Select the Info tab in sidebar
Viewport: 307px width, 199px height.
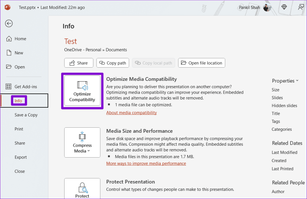pos(18,101)
